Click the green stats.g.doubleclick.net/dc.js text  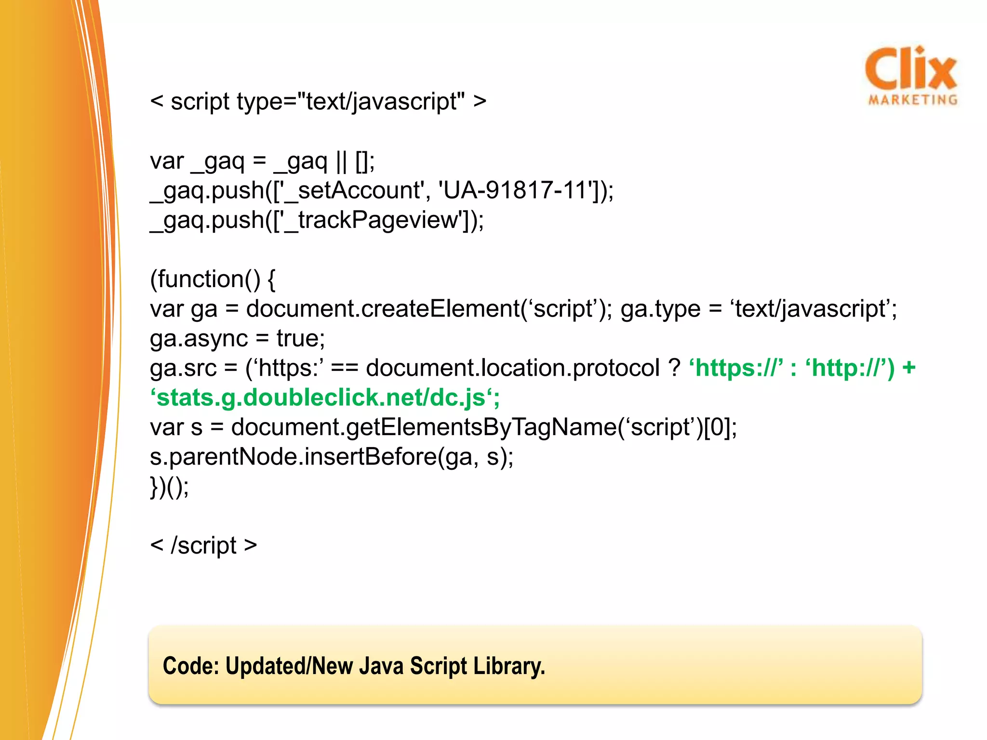[325, 398]
